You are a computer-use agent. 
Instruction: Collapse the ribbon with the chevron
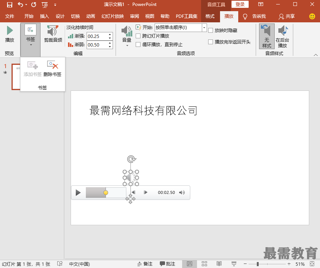click(x=316, y=55)
